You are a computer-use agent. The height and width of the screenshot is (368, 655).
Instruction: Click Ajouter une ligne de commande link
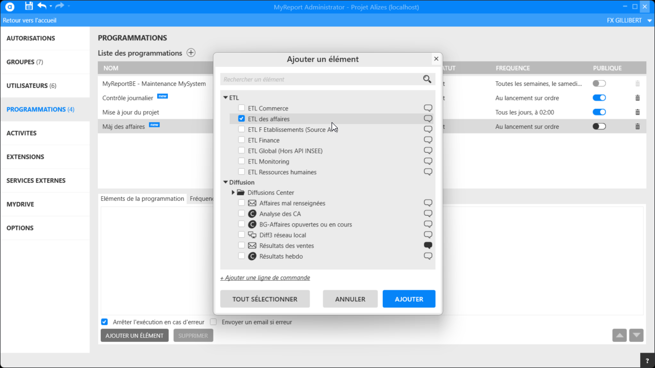click(x=265, y=278)
